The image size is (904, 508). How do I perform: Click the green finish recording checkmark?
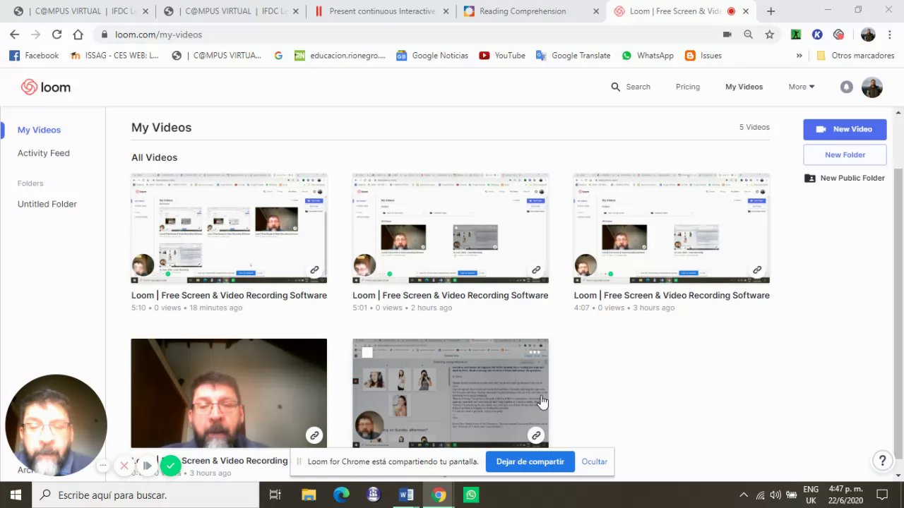pyautogui.click(x=170, y=465)
